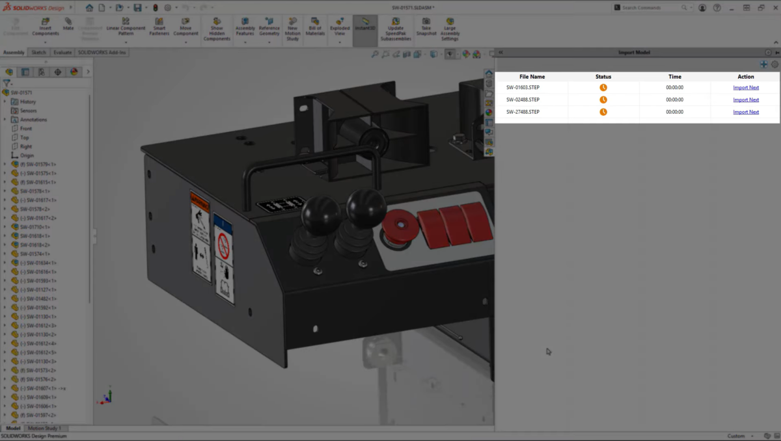Click Import Next for SW-01603.STEP
The image size is (781, 441).
[746, 88]
